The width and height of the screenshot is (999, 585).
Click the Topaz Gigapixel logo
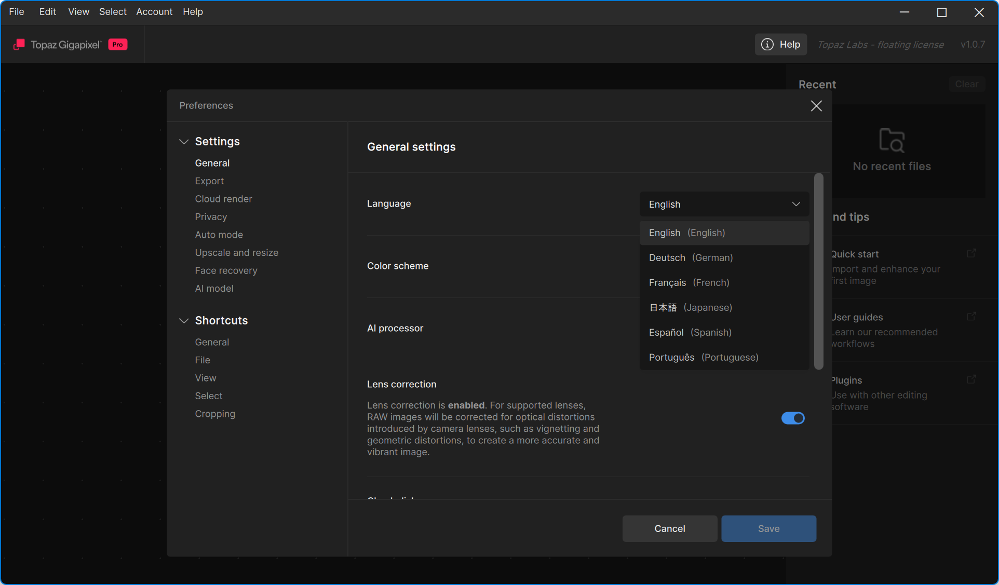(x=19, y=45)
